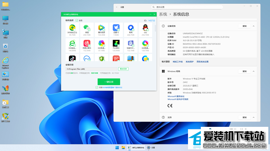This screenshot has height=151, width=270.
Task: Select the red square app icon
Action: click(116, 58)
